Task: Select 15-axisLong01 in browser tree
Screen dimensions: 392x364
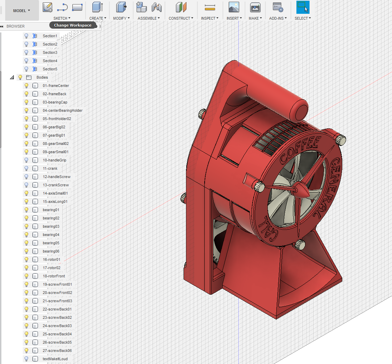Action: (55, 201)
